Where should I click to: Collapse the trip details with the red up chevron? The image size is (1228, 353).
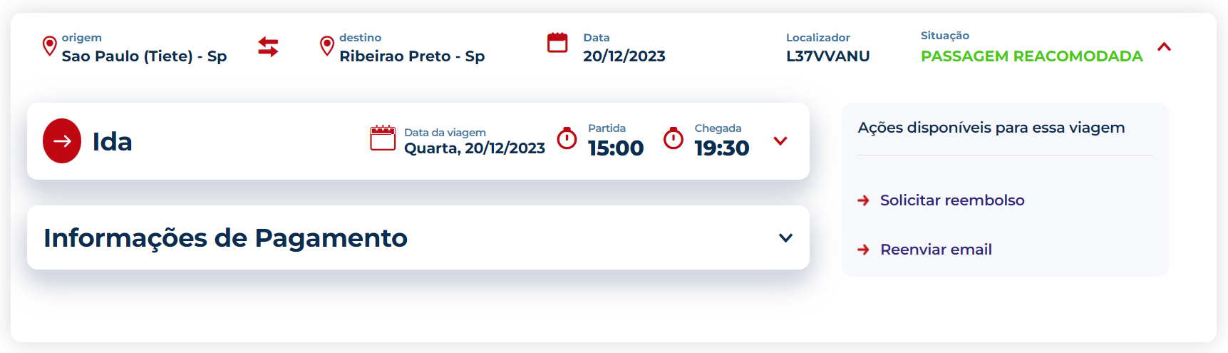(1164, 47)
